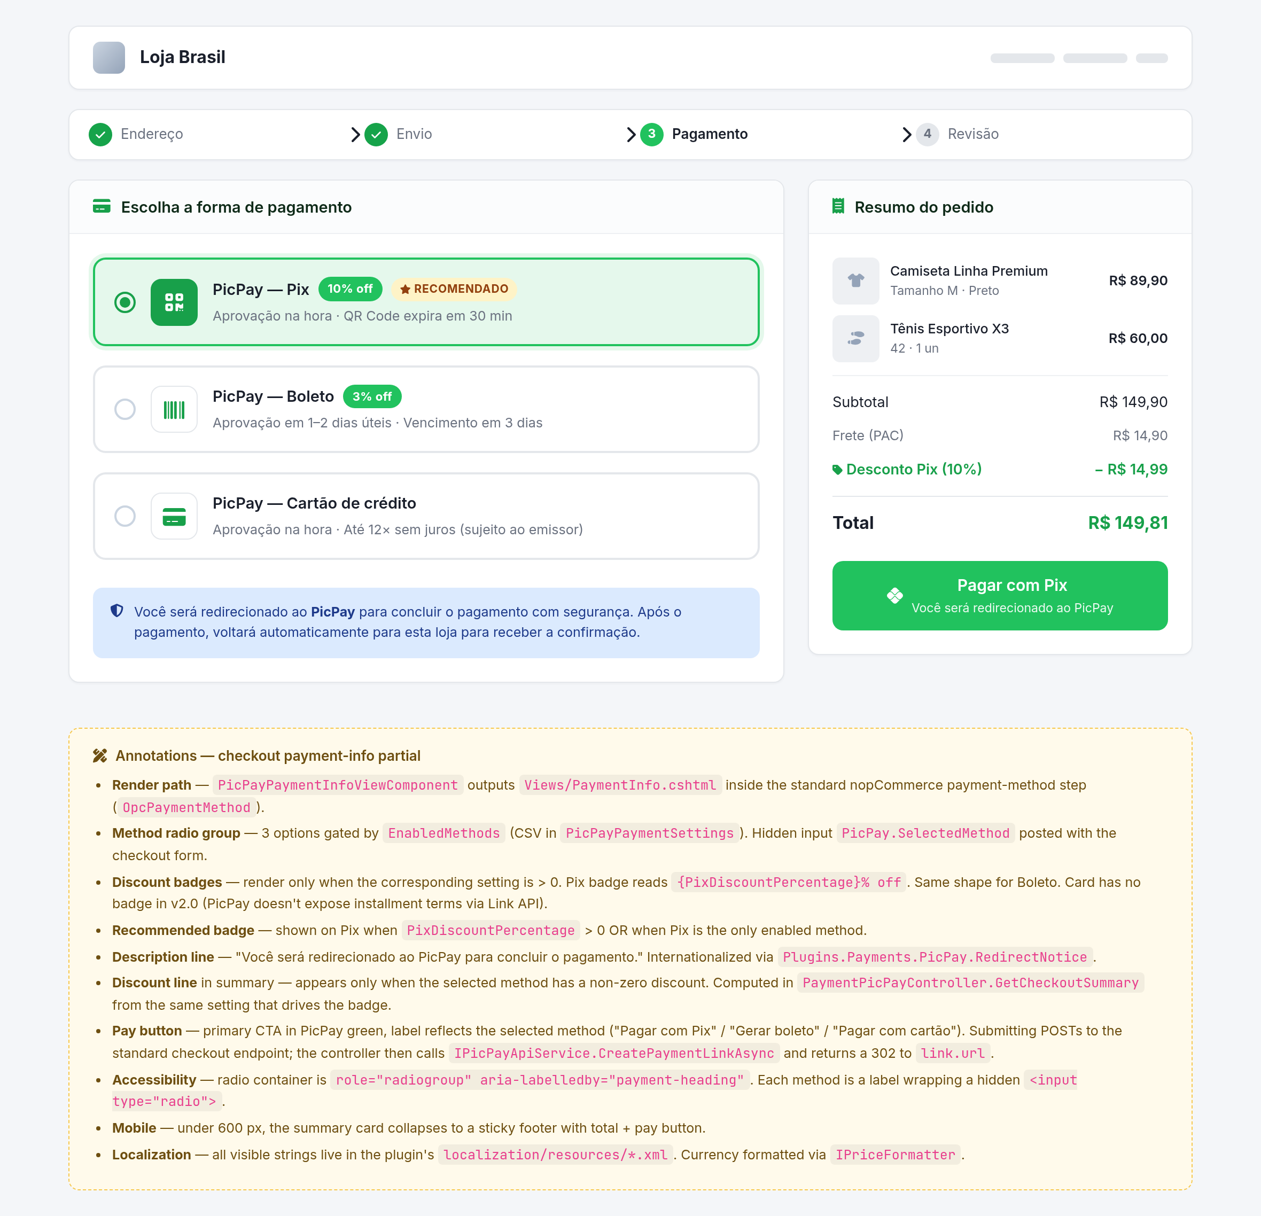Viewport: 1261px width, 1216px height.
Task: Click the OpcPaymentMethod code tag
Action: (x=186, y=807)
